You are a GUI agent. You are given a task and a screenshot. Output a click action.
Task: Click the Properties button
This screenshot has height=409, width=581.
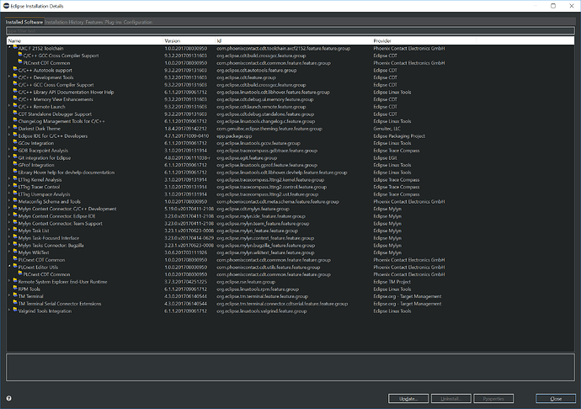493,399
